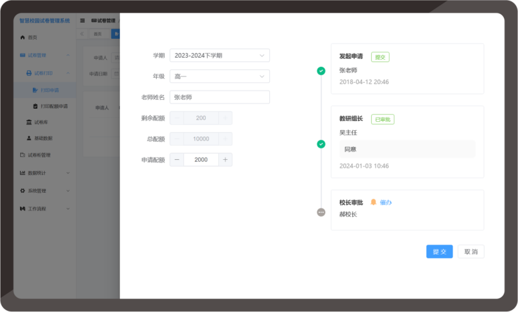Screen dimensions: 518x312
Task: Click the 教研组长 heading
Action: [x=351, y=118]
